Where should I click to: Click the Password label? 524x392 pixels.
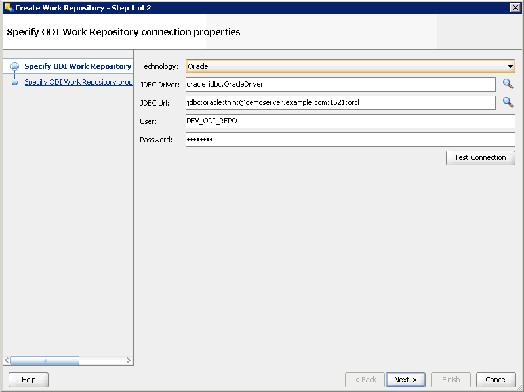click(156, 140)
